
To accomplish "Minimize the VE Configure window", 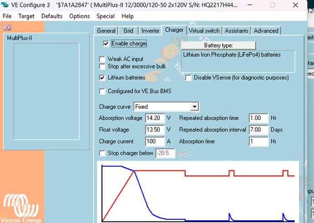I will tap(249, 5).
